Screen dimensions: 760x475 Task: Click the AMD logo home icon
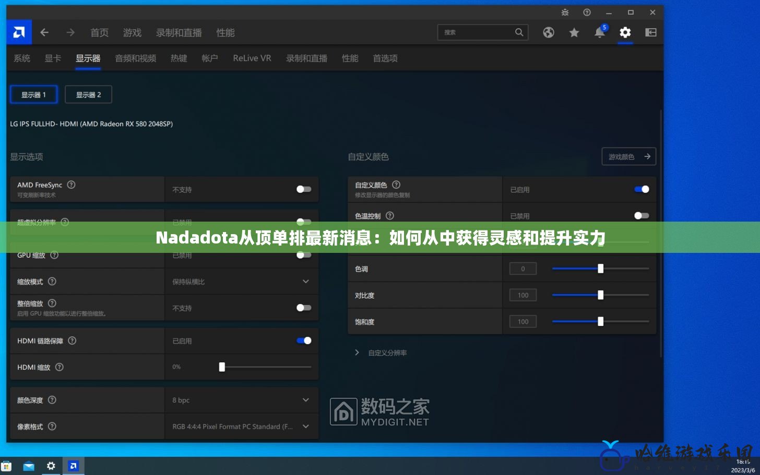[19, 32]
